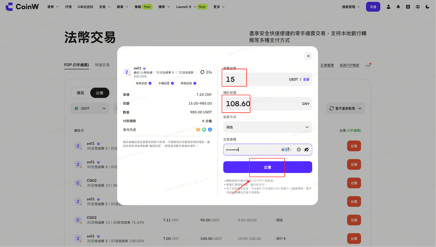
Task: Click the sell amount input showing 15
Action: click(x=253, y=80)
